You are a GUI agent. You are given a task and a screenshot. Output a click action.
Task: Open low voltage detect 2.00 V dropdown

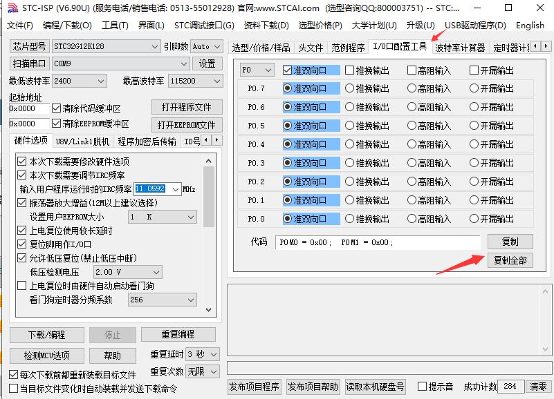pos(128,273)
